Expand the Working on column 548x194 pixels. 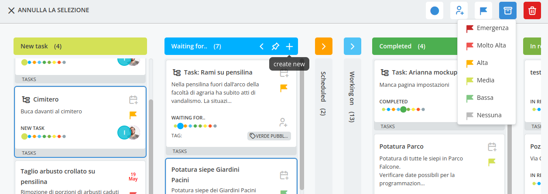[352, 46]
